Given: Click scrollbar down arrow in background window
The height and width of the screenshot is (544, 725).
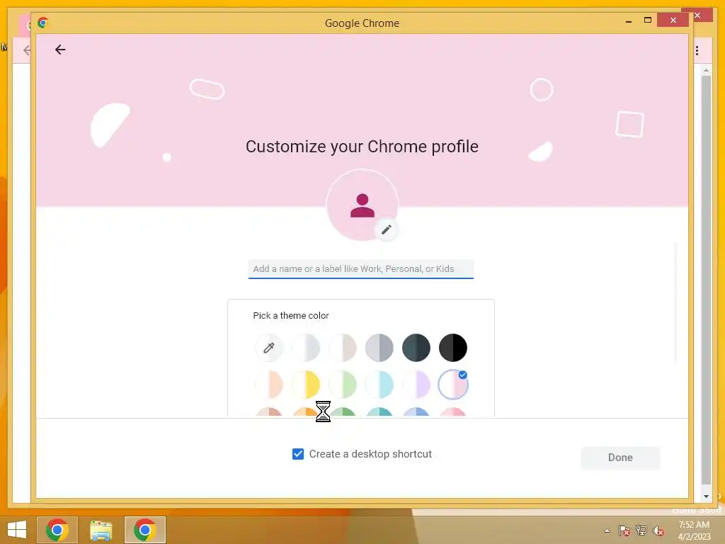Looking at the screenshot, I should coord(706,497).
